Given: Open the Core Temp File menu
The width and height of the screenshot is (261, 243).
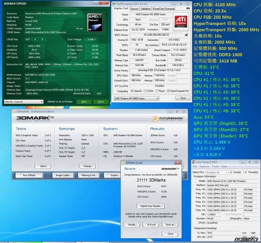Looking at the screenshot, I should point(195,166).
